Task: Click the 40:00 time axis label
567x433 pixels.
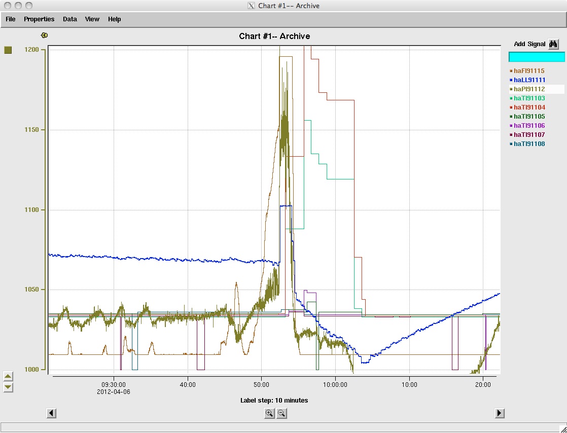Action: point(188,384)
